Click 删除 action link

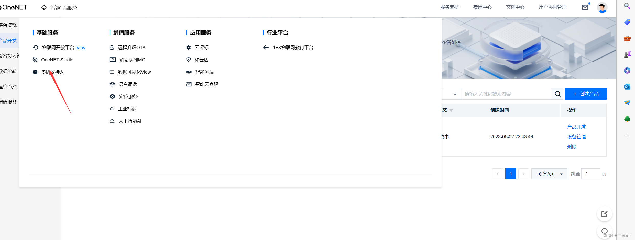point(572,146)
